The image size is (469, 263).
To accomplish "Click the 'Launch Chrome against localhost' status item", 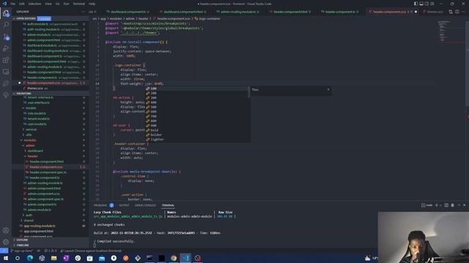I will click(91, 251).
